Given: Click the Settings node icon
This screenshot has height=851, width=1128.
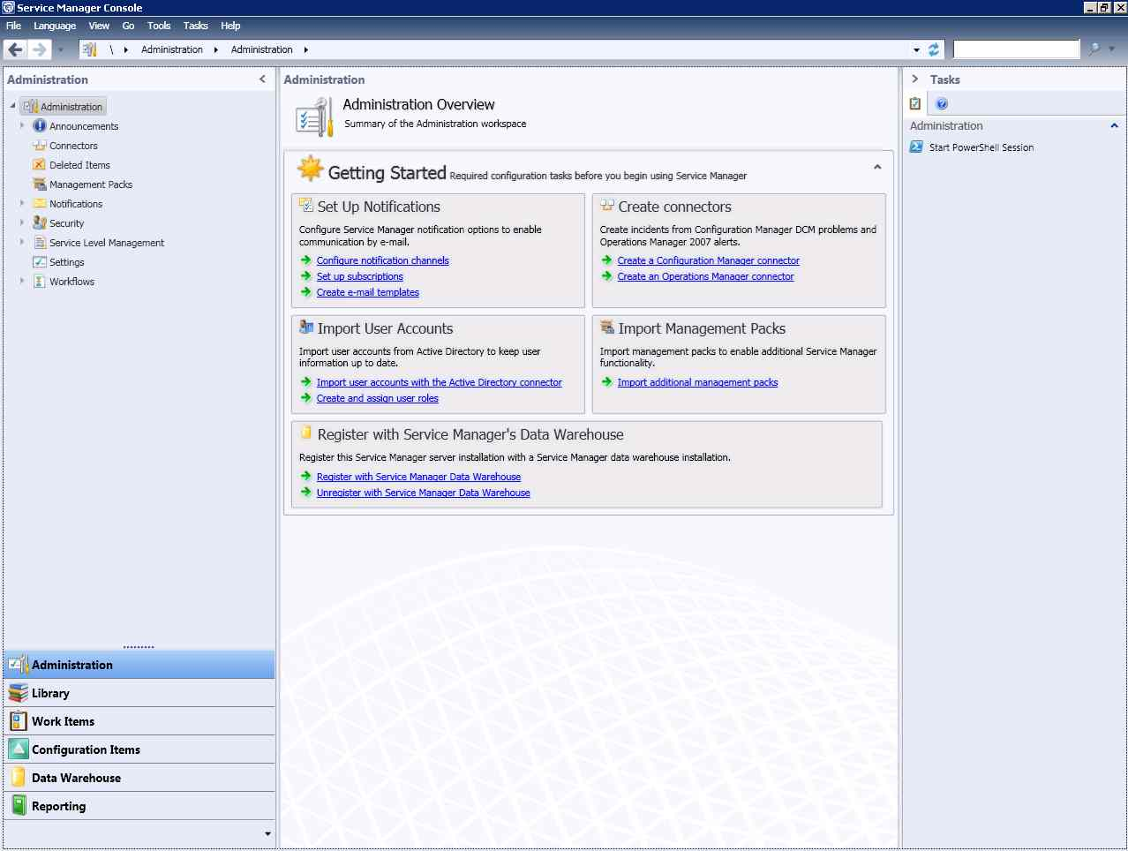Looking at the screenshot, I should click(40, 262).
